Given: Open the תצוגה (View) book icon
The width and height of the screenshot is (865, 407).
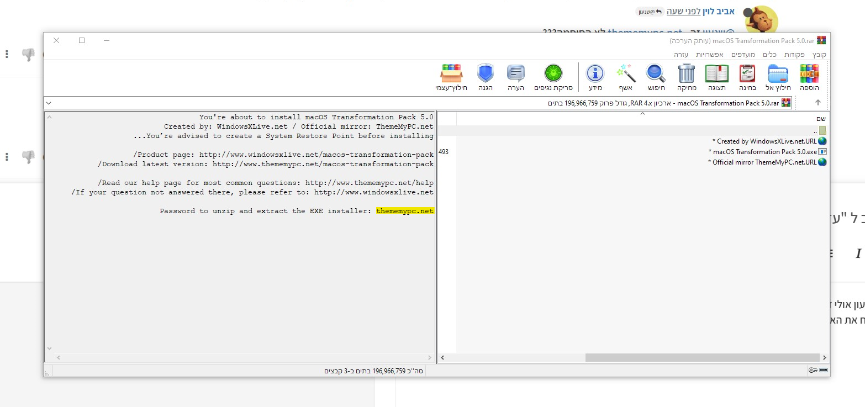Looking at the screenshot, I should pos(717,77).
